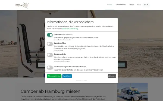Viewport: 163px width, 101px height.
Task: Click the Ablehnen button
Action: coord(112,76)
